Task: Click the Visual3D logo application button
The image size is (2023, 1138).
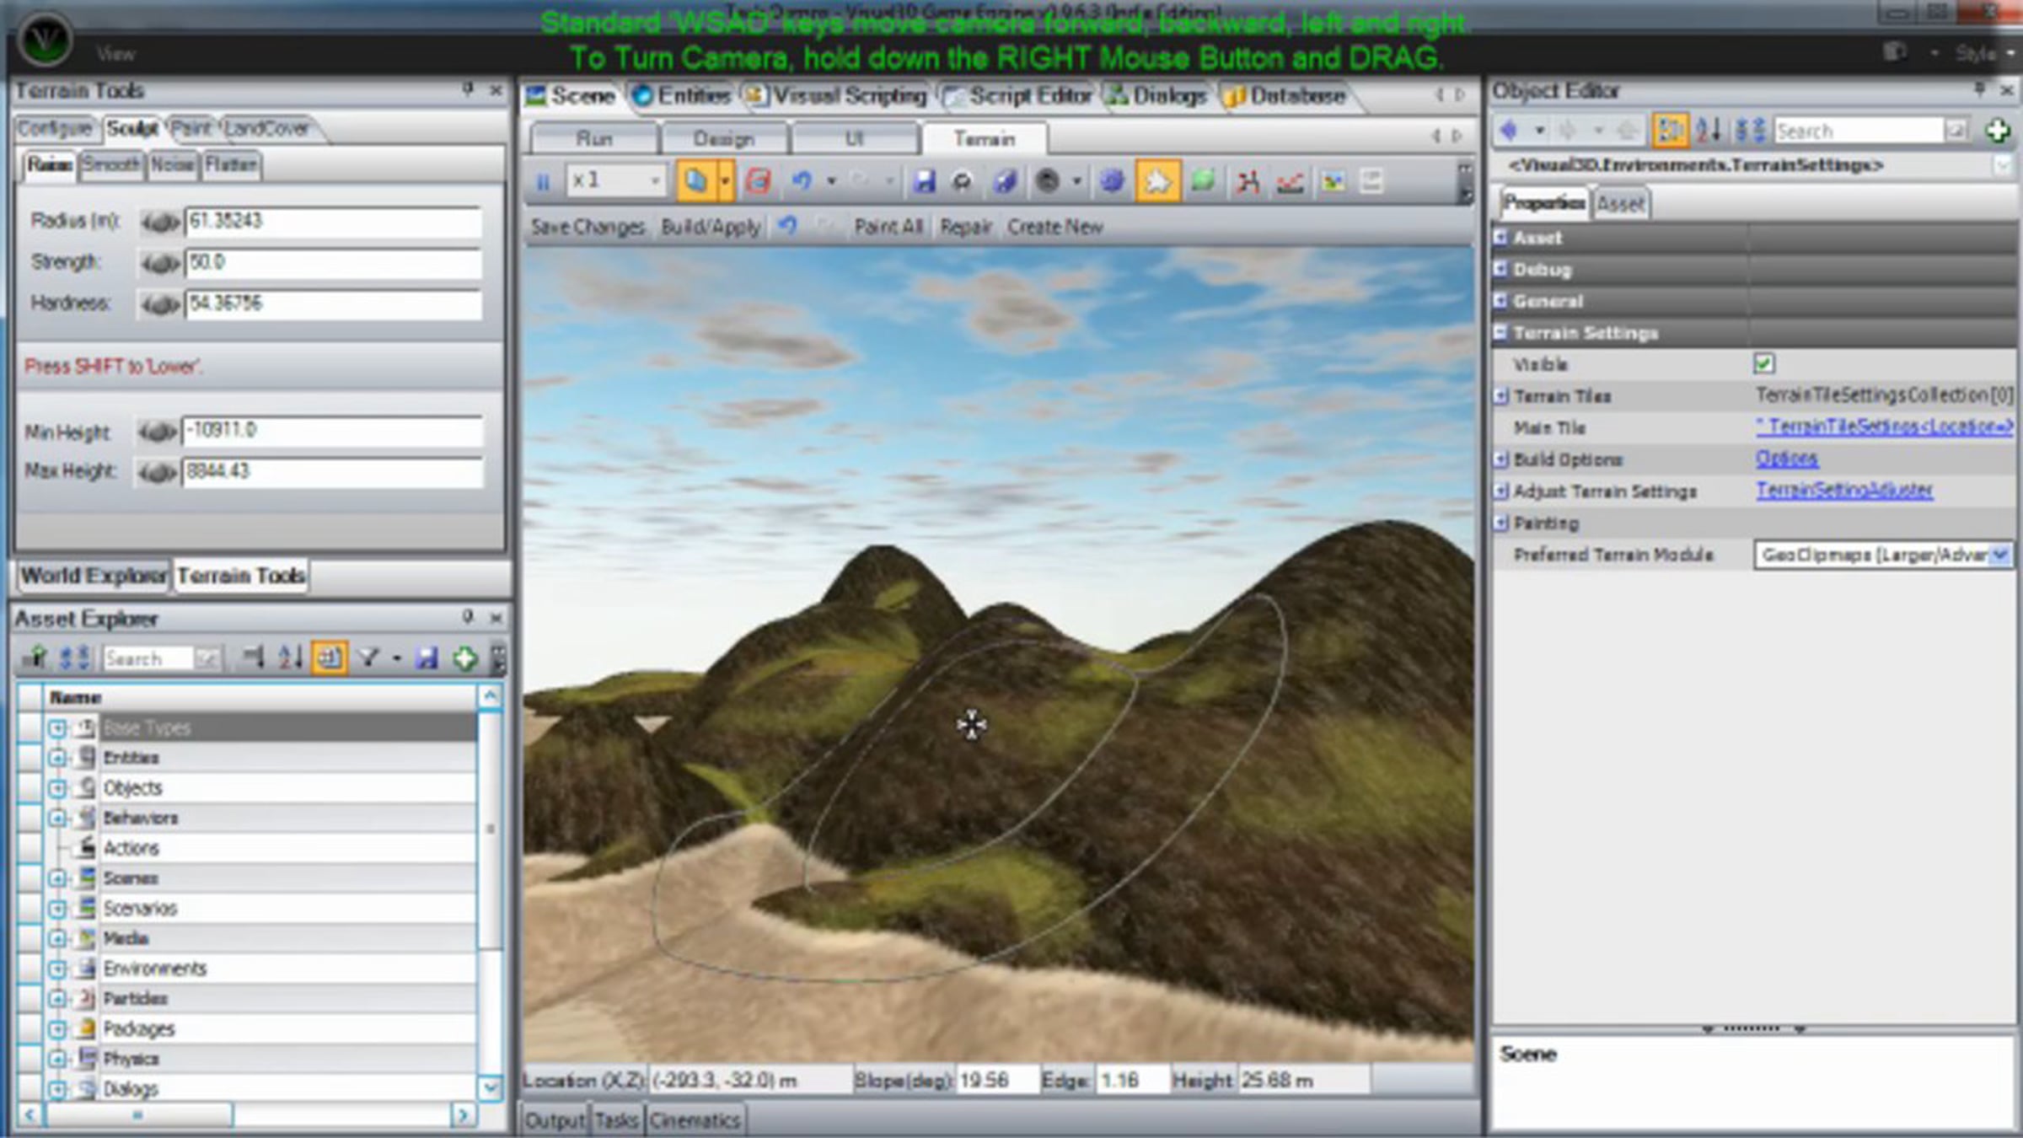Action: pyautogui.click(x=45, y=40)
